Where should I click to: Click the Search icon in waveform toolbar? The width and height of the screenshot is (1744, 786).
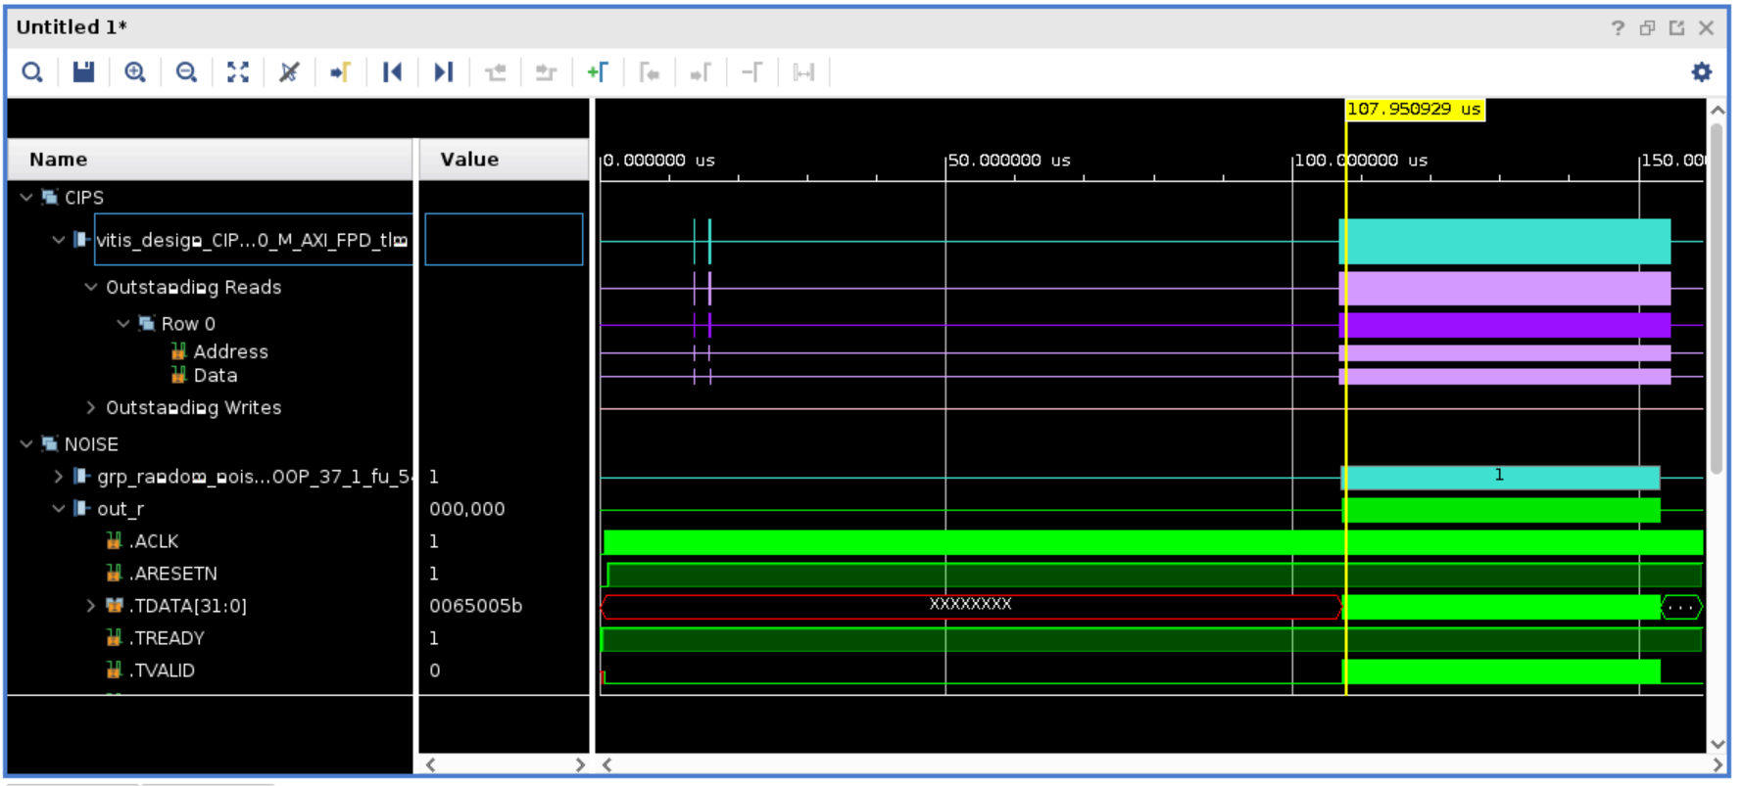coord(32,72)
